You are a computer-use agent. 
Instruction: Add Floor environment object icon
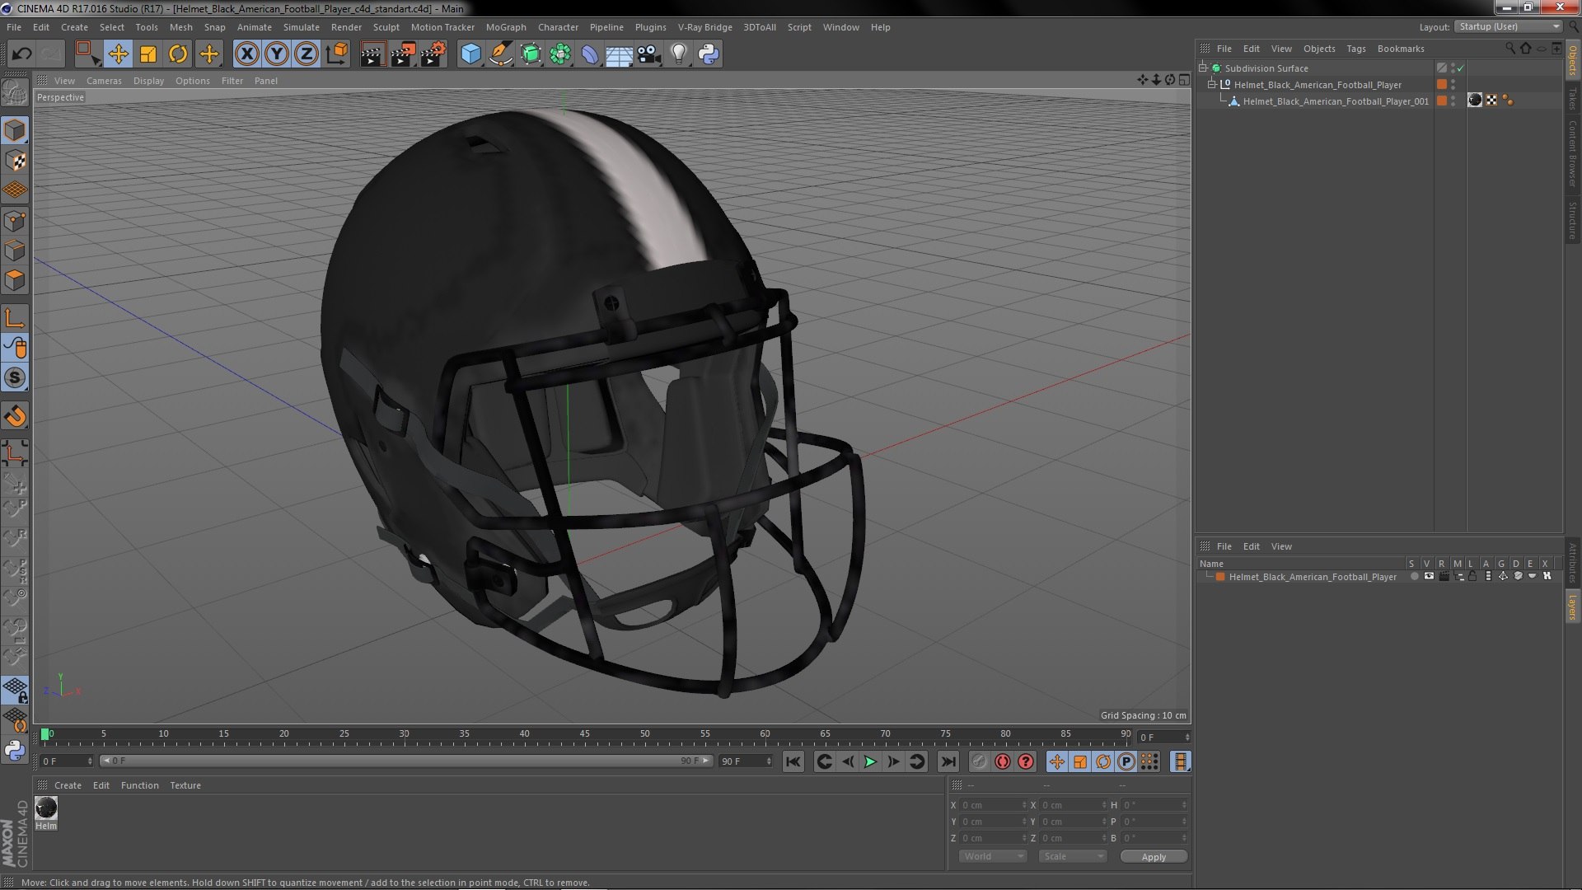[x=619, y=54]
